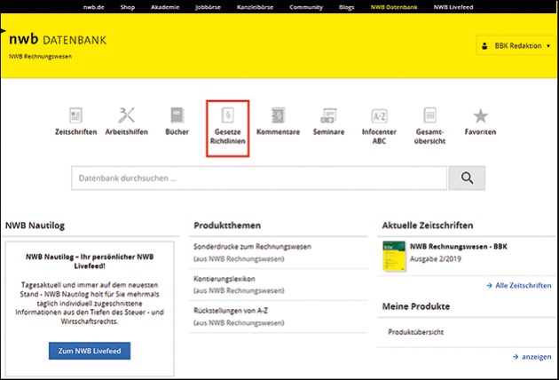Show Favoriten via star icon
The height and width of the screenshot is (380, 559).
pyautogui.click(x=480, y=116)
